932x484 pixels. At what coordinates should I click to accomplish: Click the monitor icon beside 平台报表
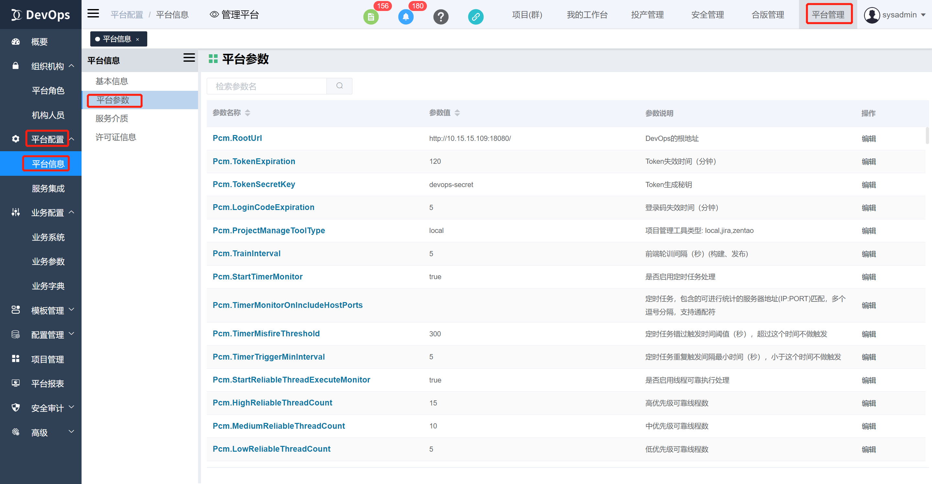click(x=15, y=383)
